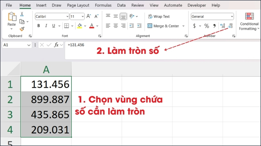Align text to the right
This screenshot has width=261, height=146.
[123, 26]
